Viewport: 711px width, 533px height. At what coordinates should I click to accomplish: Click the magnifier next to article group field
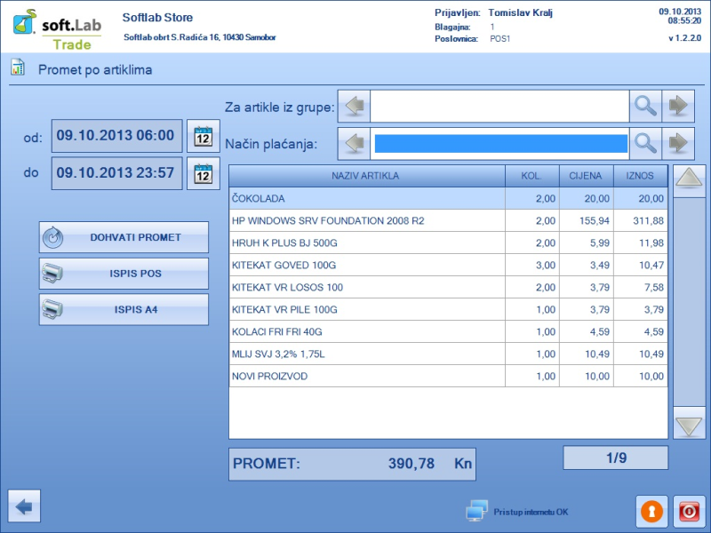pyautogui.click(x=645, y=107)
